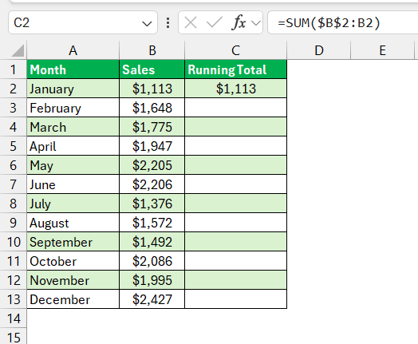
Task: Click the Sales header cell
Action: pyautogui.click(x=152, y=69)
